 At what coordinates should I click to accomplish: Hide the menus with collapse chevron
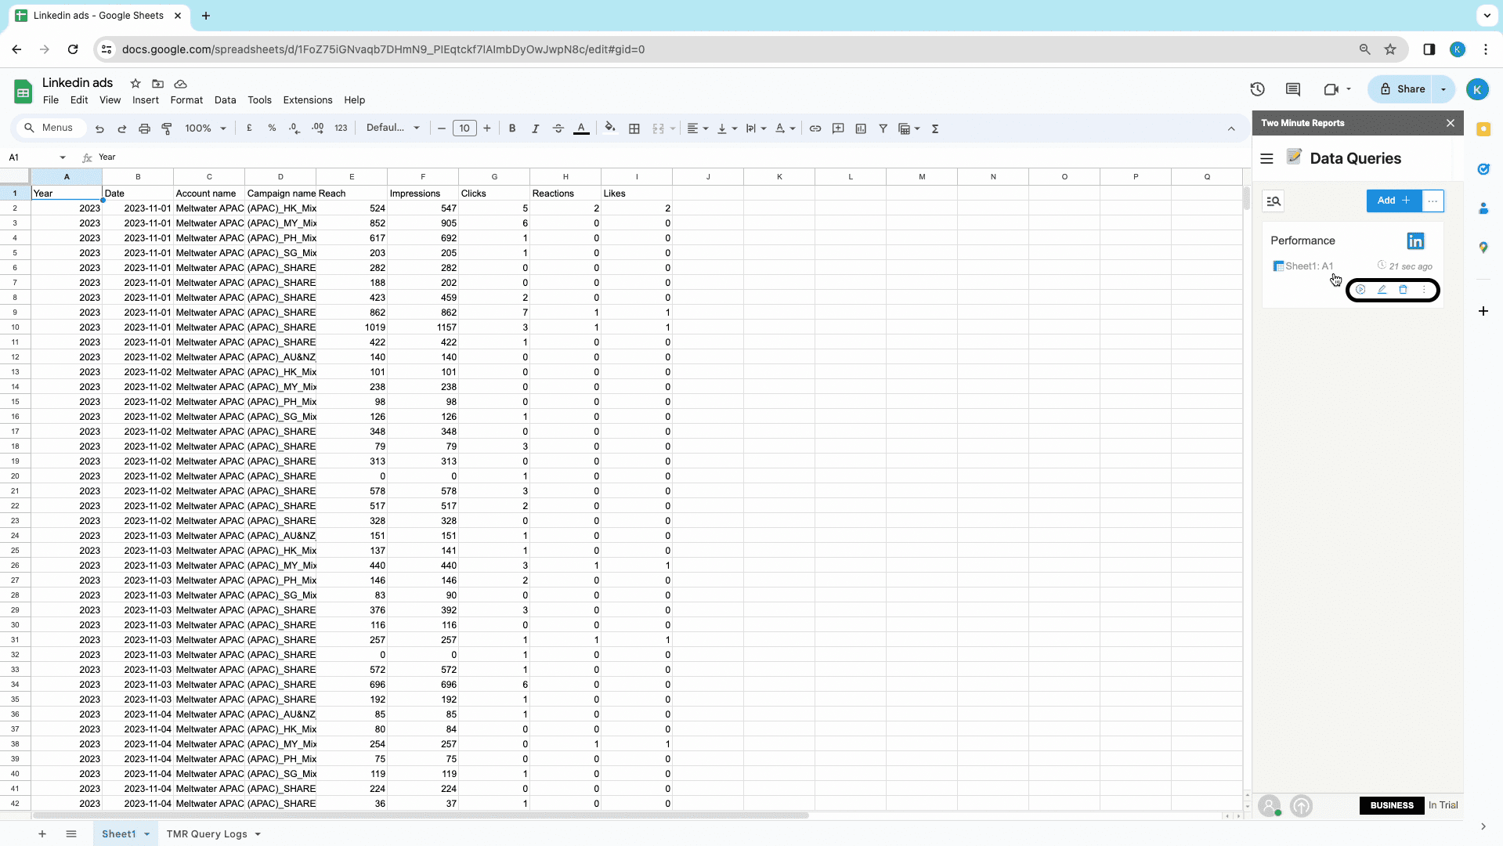click(1231, 128)
